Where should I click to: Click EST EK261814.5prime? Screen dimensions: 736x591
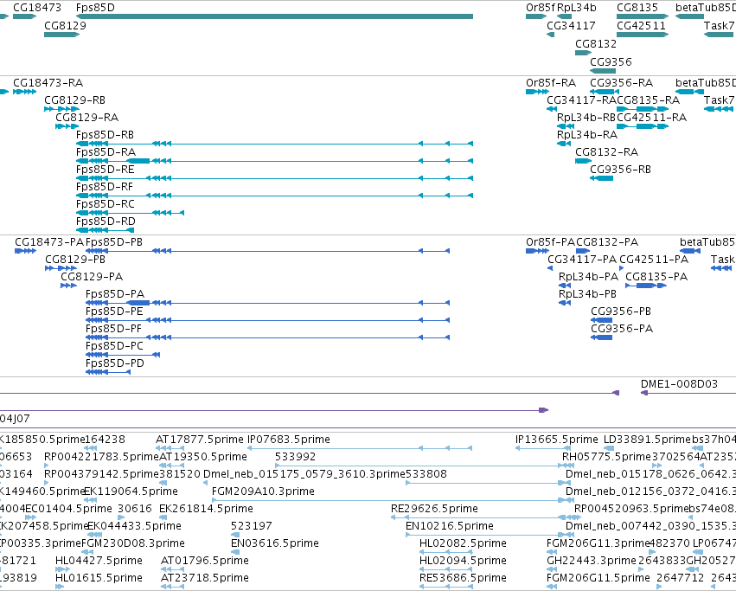pyautogui.click(x=206, y=510)
